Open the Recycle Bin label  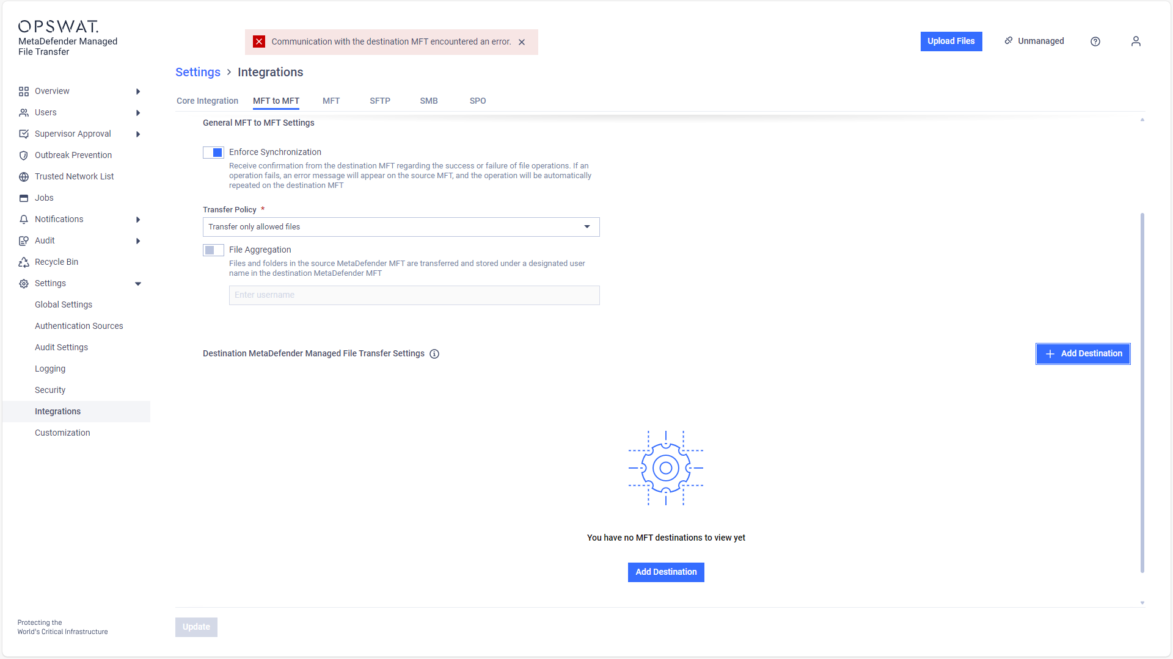click(56, 262)
